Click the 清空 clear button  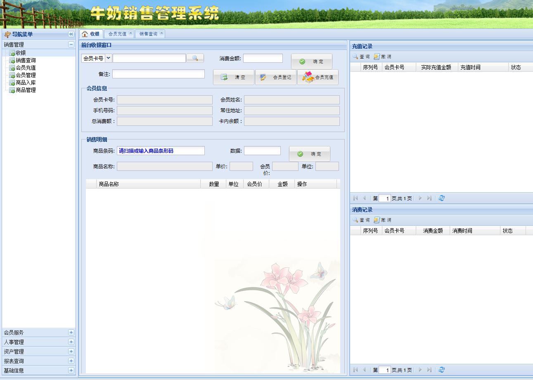pyautogui.click(x=234, y=77)
